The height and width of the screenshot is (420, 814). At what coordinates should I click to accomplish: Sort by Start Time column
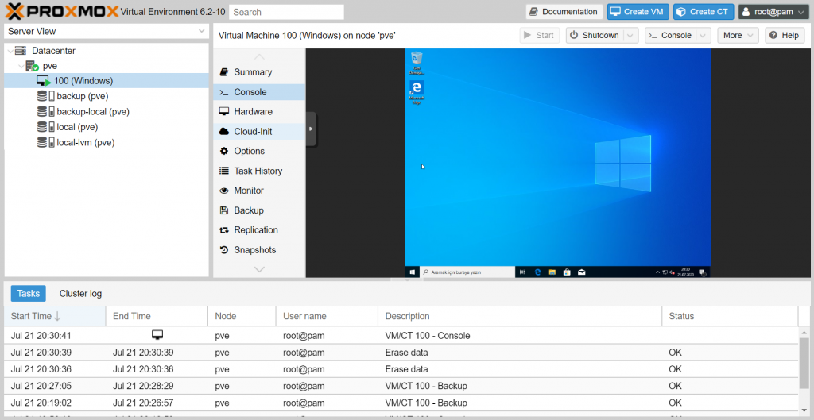[x=55, y=316]
